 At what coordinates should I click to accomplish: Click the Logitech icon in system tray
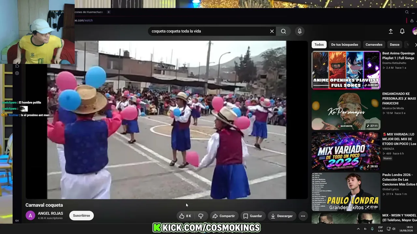coord(365,229)
